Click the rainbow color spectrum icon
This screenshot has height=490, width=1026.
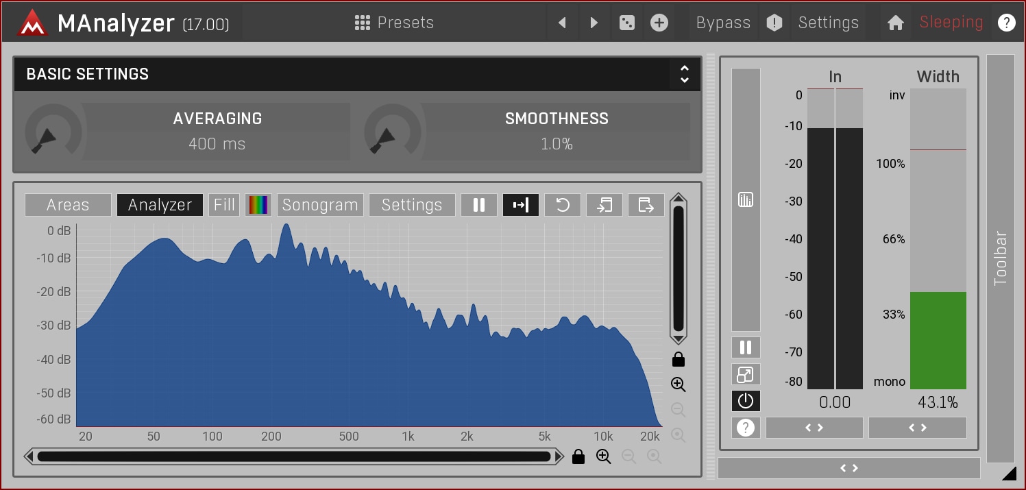259,205
